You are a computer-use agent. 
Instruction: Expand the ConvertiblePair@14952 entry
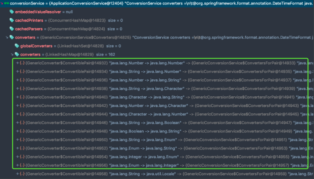17,148
